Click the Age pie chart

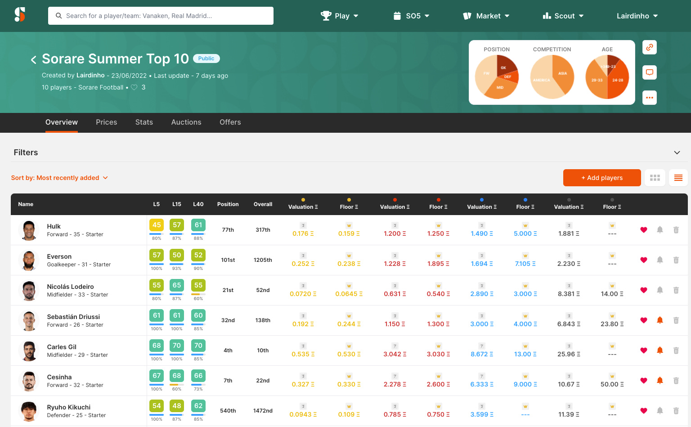coord(607,77)
